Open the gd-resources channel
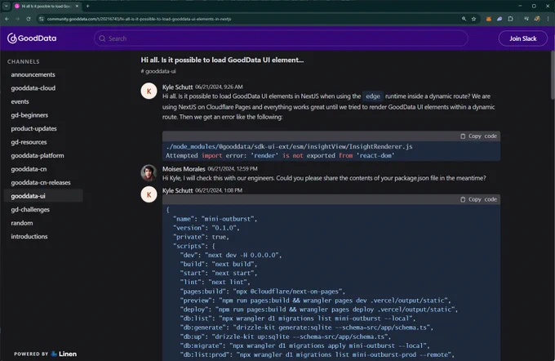 29,142
